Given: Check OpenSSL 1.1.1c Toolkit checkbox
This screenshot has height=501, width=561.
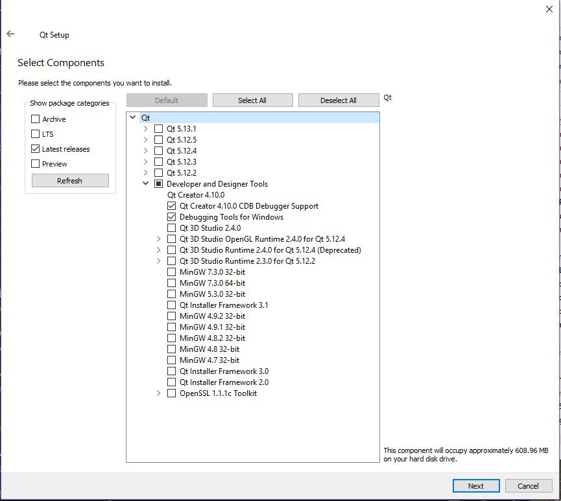Looking at the screenshot, I should coord(171,393).
